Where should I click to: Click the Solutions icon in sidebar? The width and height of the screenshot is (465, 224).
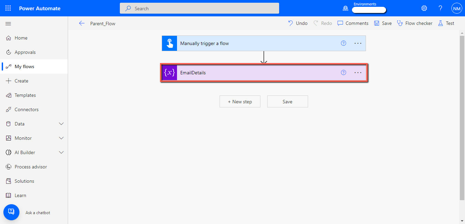9,181
